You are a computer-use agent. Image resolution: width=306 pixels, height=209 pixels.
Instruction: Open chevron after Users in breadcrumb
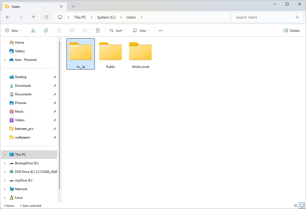pos(141,17)
